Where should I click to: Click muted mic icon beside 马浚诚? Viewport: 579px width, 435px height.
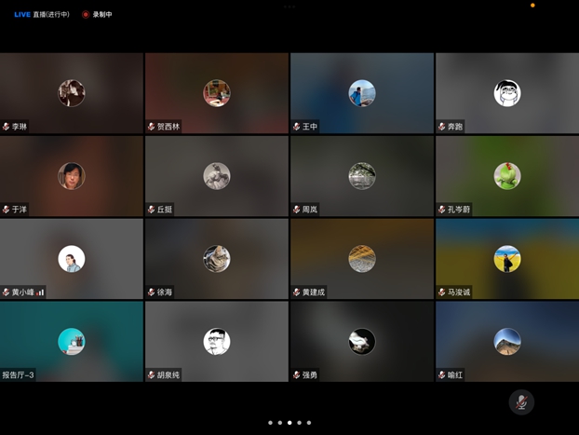tap(441, 292)
